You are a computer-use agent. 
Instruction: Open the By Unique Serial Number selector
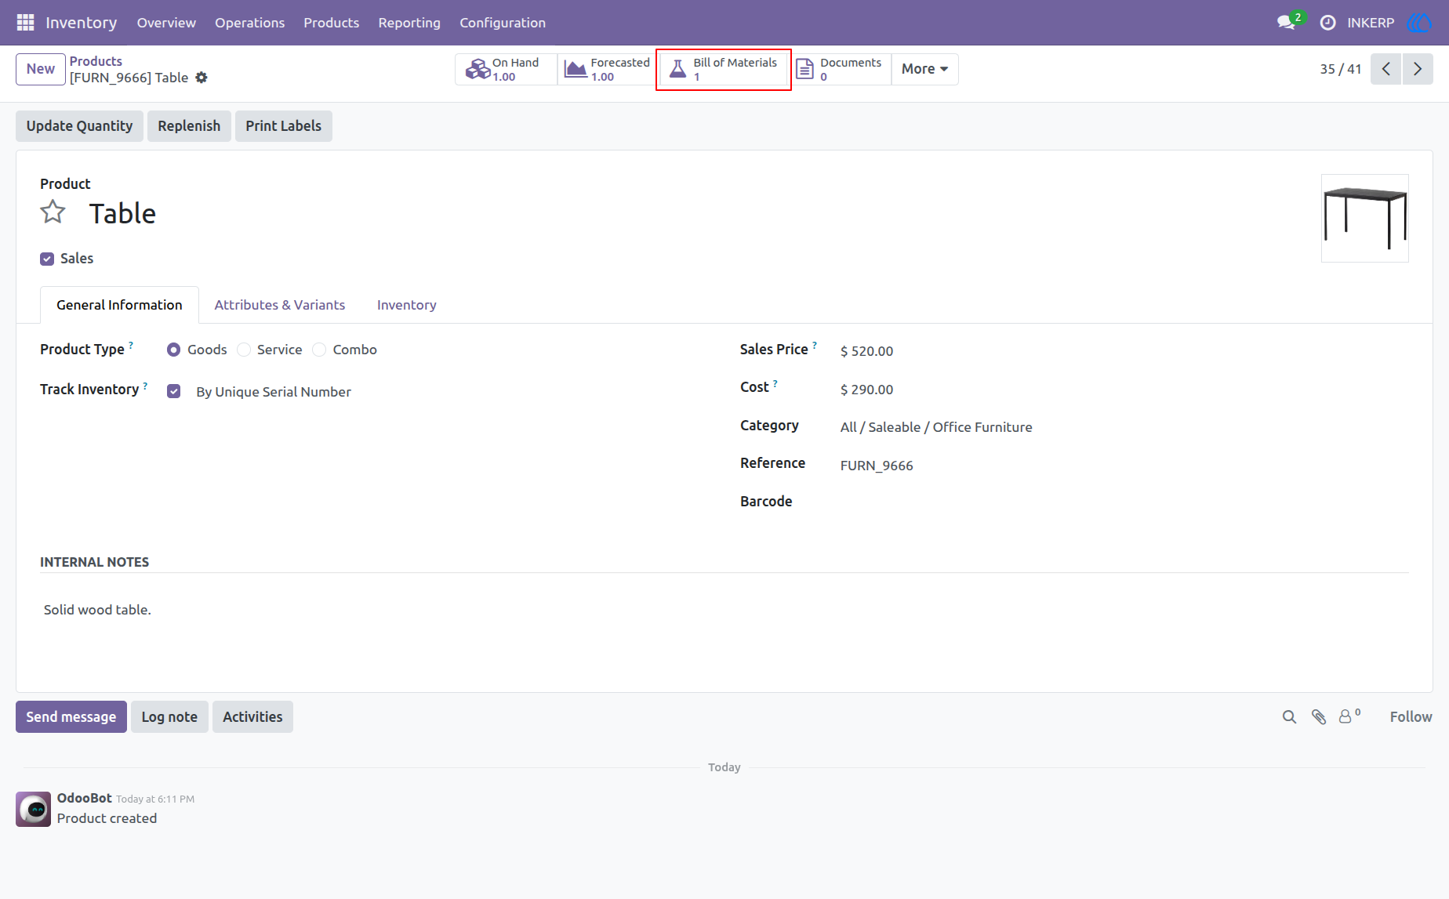pyautogui.click(x=274, y=392)
